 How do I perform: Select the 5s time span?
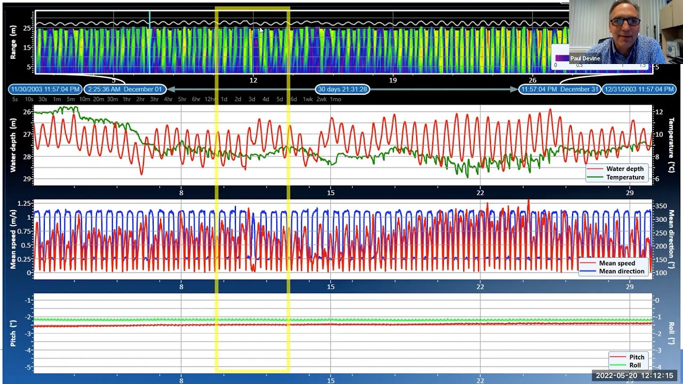click(15, 99)
